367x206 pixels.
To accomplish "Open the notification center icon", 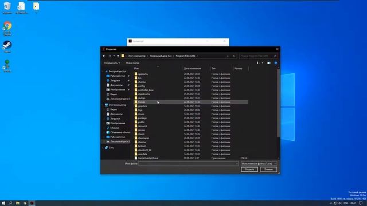I will (361, 203).
